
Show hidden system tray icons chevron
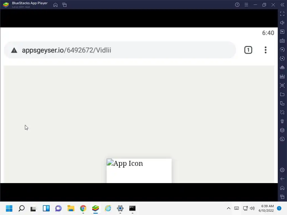[x=229, y=208]
